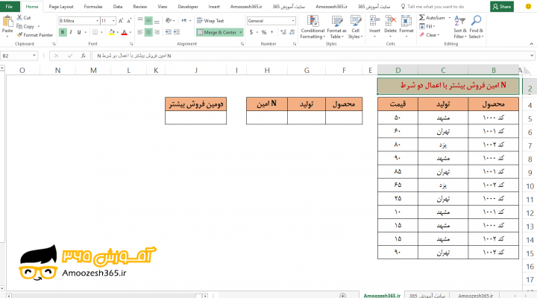The width and height of the screenshot is (537, 298).
Task: Click the Insert cells icon
Action: coord(374,21)
